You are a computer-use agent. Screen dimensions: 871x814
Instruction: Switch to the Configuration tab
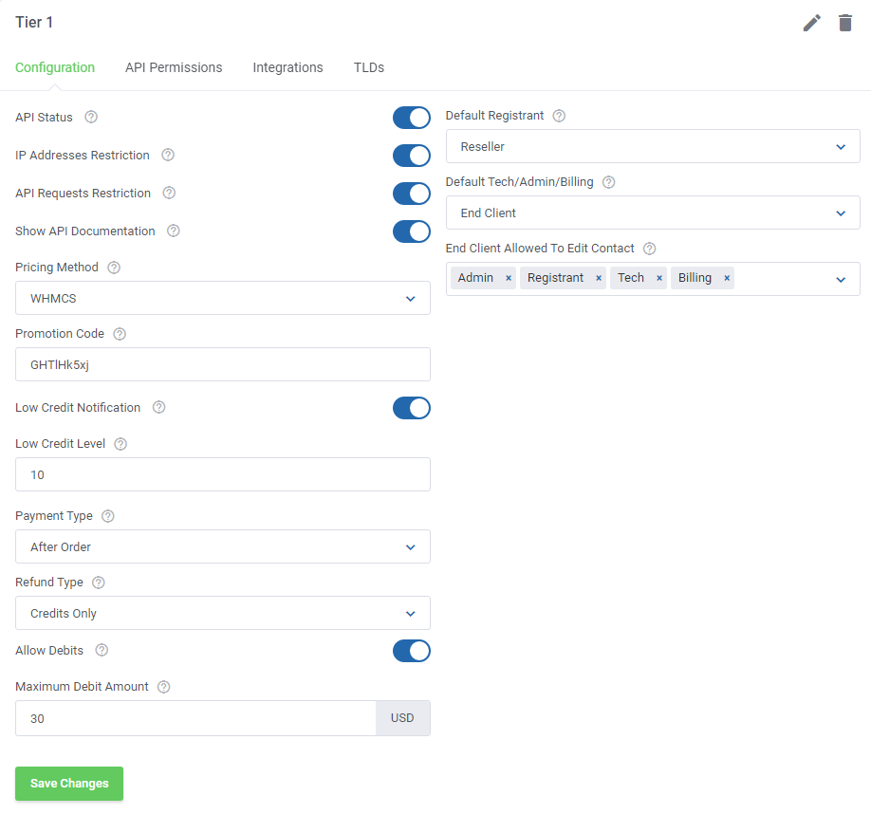pyautogui.click(x=55, y=67)
